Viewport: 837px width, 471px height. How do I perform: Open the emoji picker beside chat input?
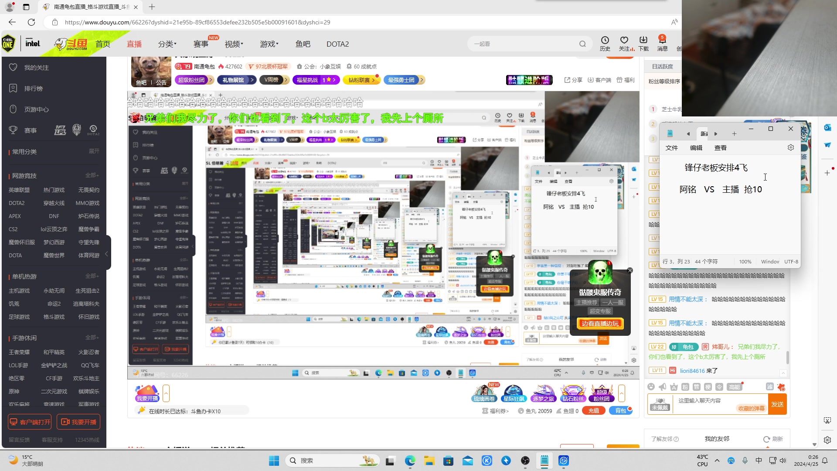point(651,387)
